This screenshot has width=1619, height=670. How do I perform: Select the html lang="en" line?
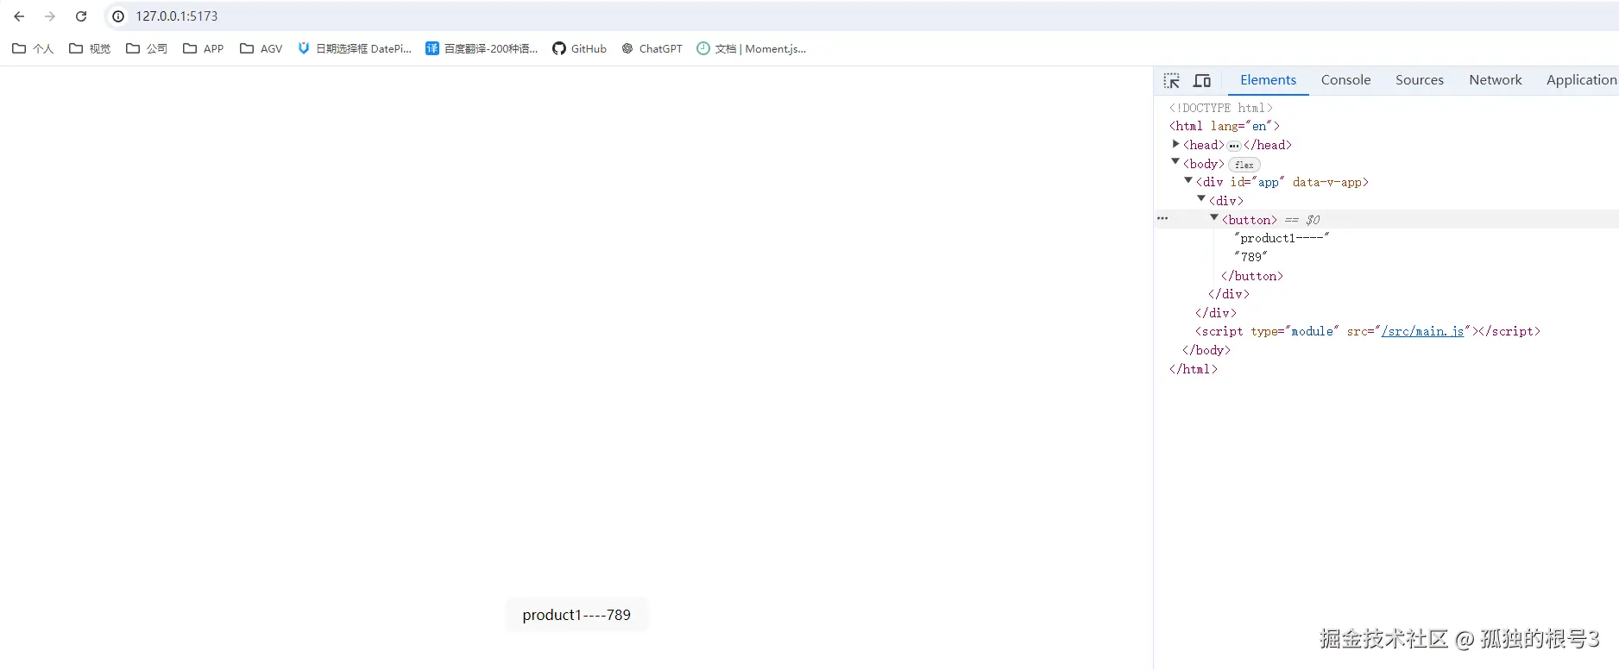point(1224,126)
